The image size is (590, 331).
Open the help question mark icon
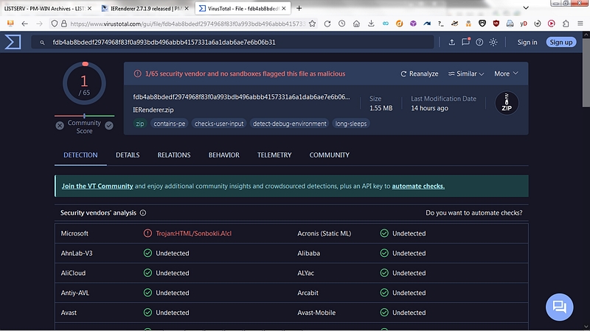click(x=479, y=42)
